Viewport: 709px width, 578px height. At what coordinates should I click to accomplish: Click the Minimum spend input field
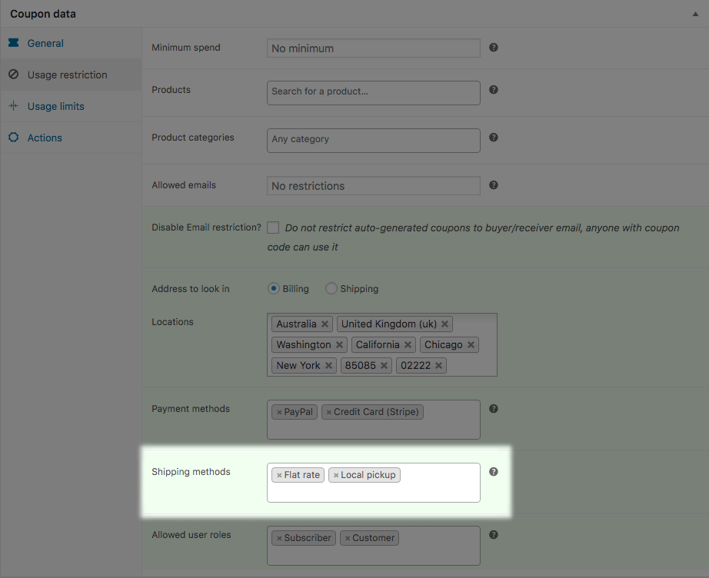coord(373,48)
